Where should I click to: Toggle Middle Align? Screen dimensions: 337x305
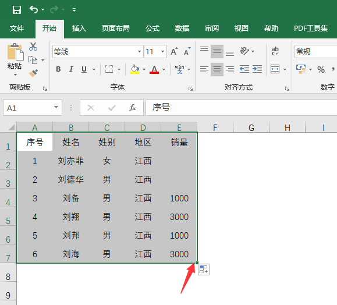pos(217,51)
